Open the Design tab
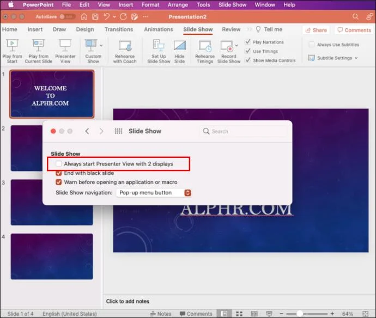The width and height of the screenshot is (376, 318). point(85,29)
